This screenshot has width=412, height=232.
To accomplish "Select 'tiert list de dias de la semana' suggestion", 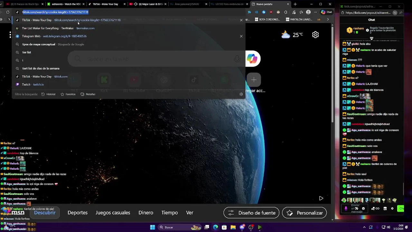I will point(129,68).
